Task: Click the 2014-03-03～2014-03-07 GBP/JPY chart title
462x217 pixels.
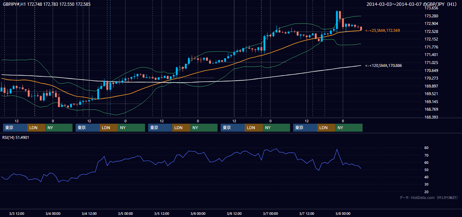Action: [x=412, y=4]
